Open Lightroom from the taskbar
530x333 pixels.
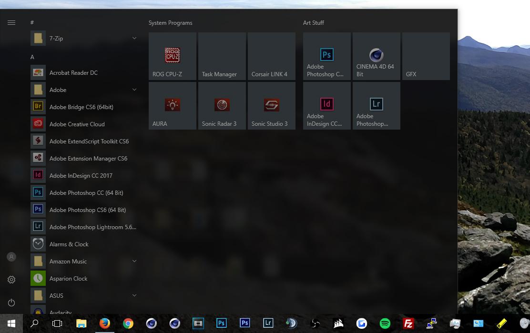(x=268, y=323)
